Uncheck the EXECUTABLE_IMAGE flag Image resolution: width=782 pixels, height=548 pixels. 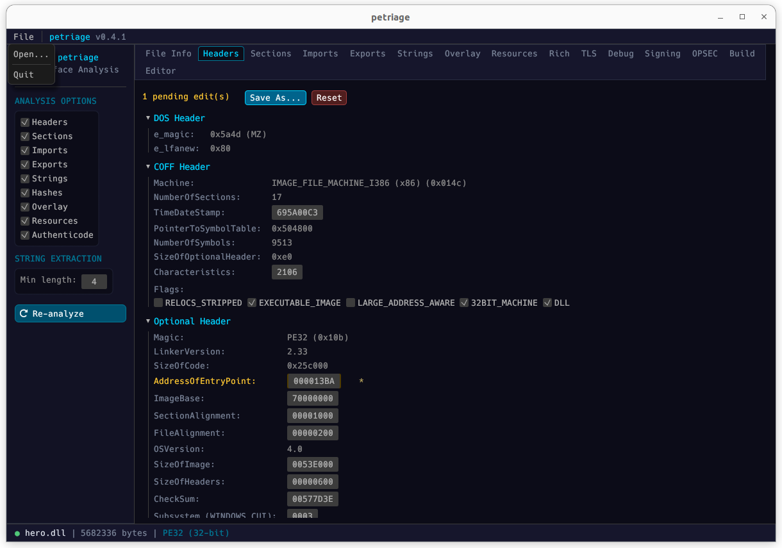(251, 302)
